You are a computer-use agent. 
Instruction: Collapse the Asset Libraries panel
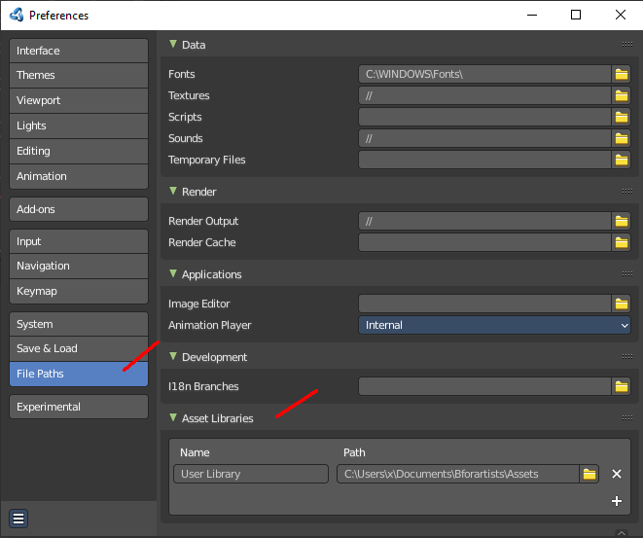tap(173, 417)
